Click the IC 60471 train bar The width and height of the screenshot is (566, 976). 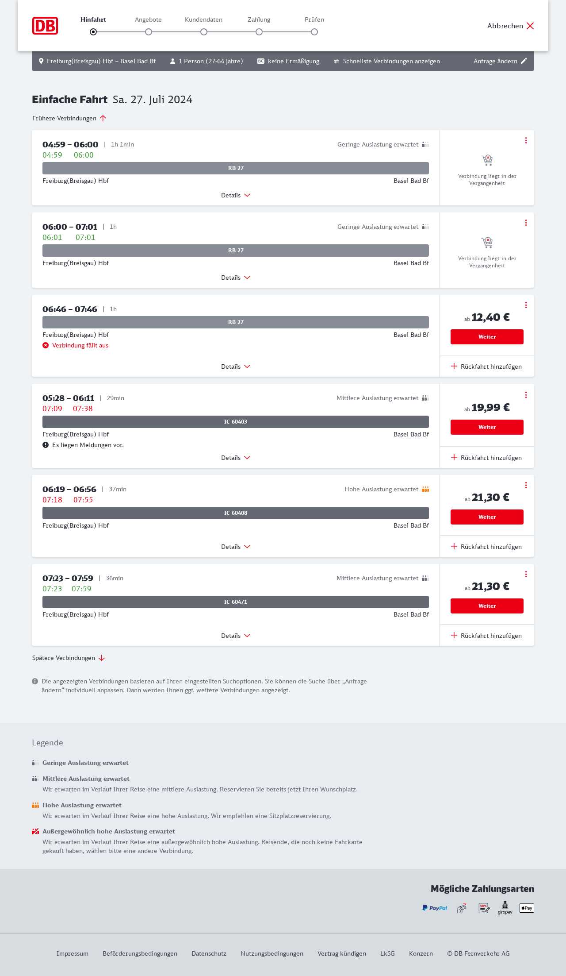pyautogui.click(x=236, y=602)
